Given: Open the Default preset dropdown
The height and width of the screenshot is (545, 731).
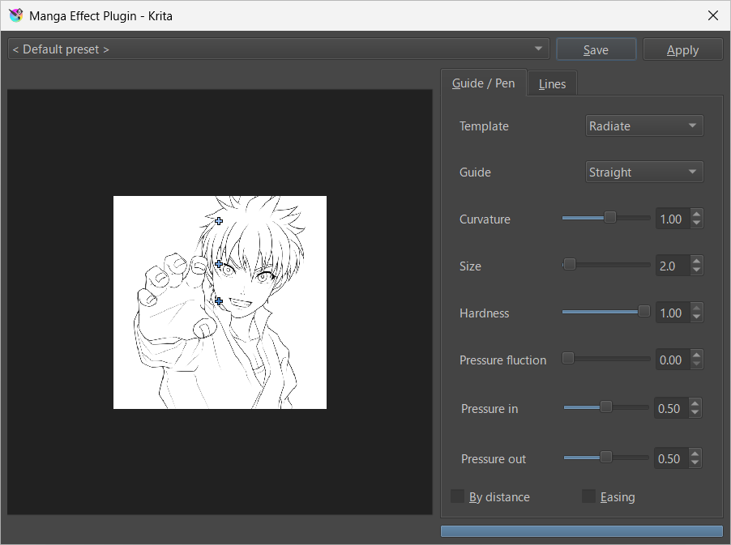Looking at the screenshot, I should click(278, 49).
